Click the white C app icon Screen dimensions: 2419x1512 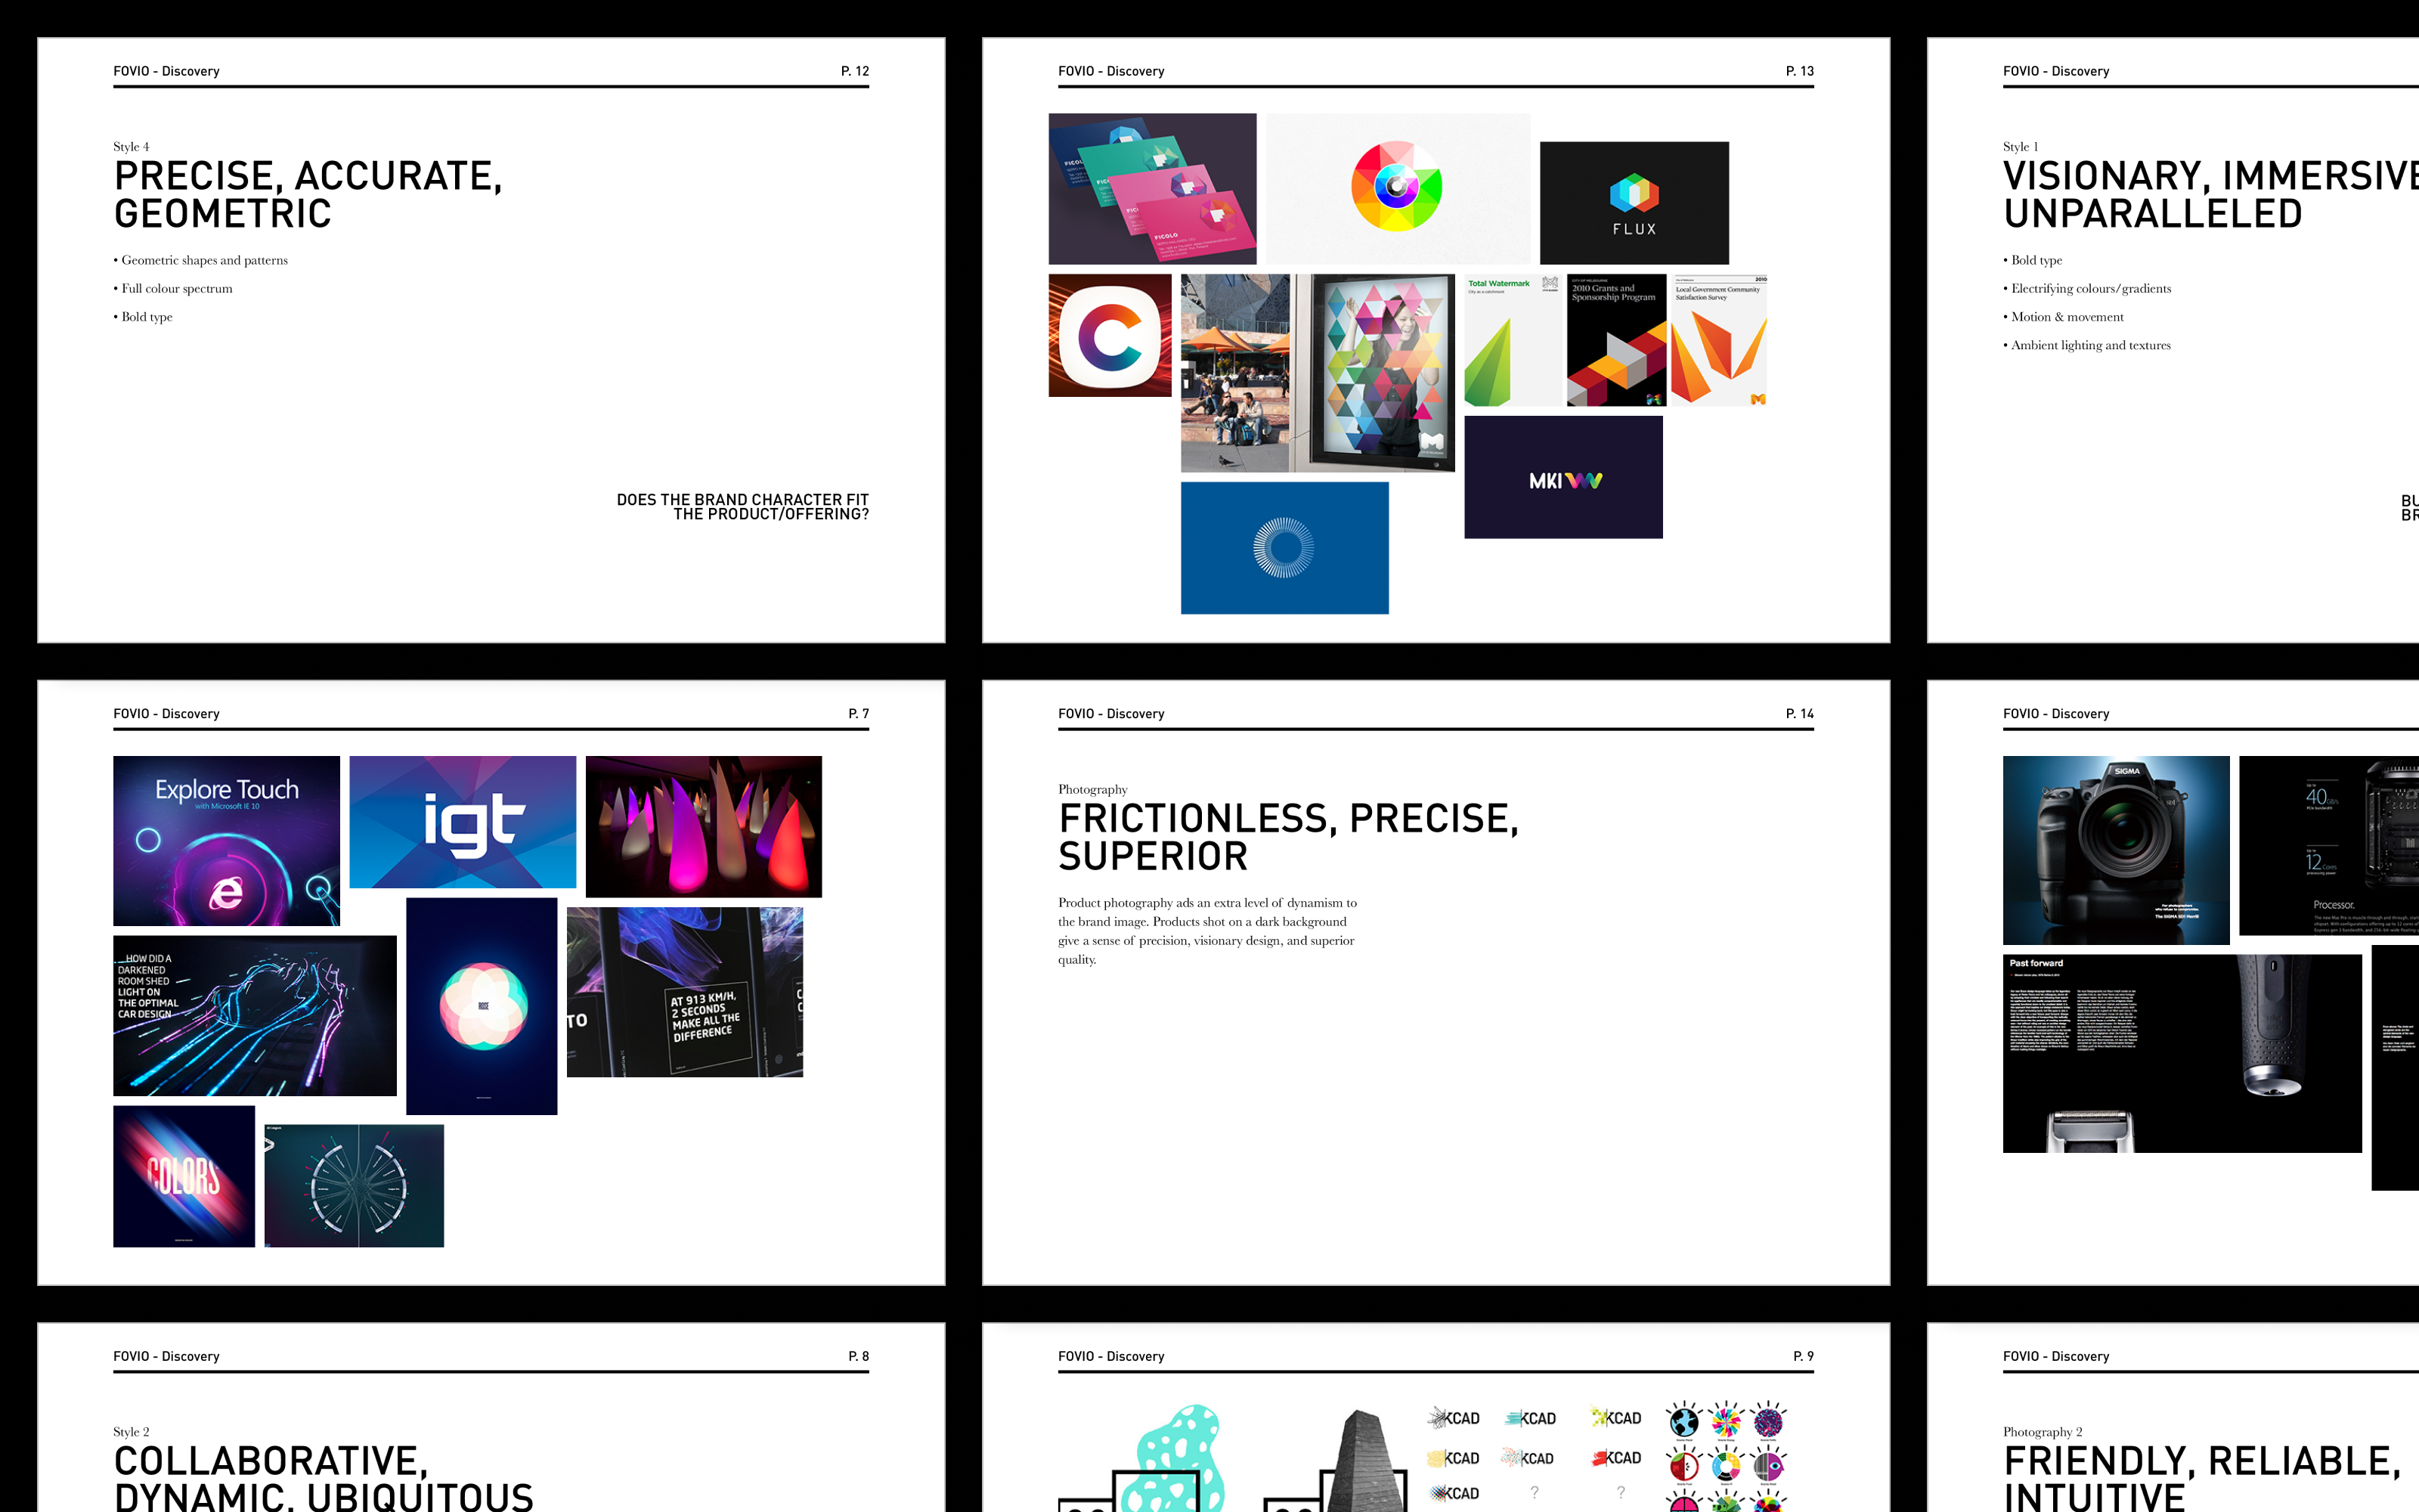[1110, 335]
